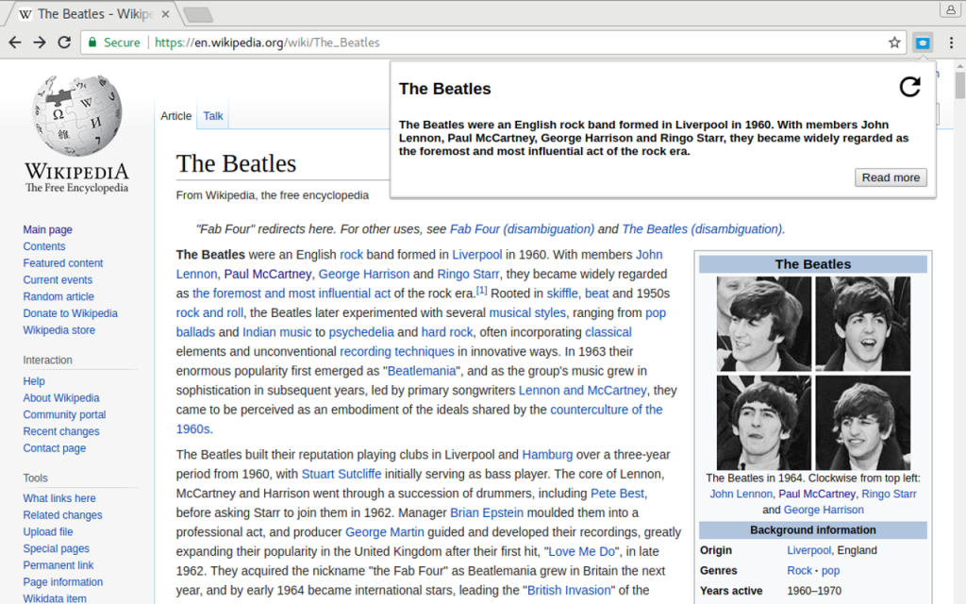Image resolution: width=966 pixels, height=604 pixels.
Task: Follow the psychedelia link
Action: pyautogui.click(x=361, y=332)
